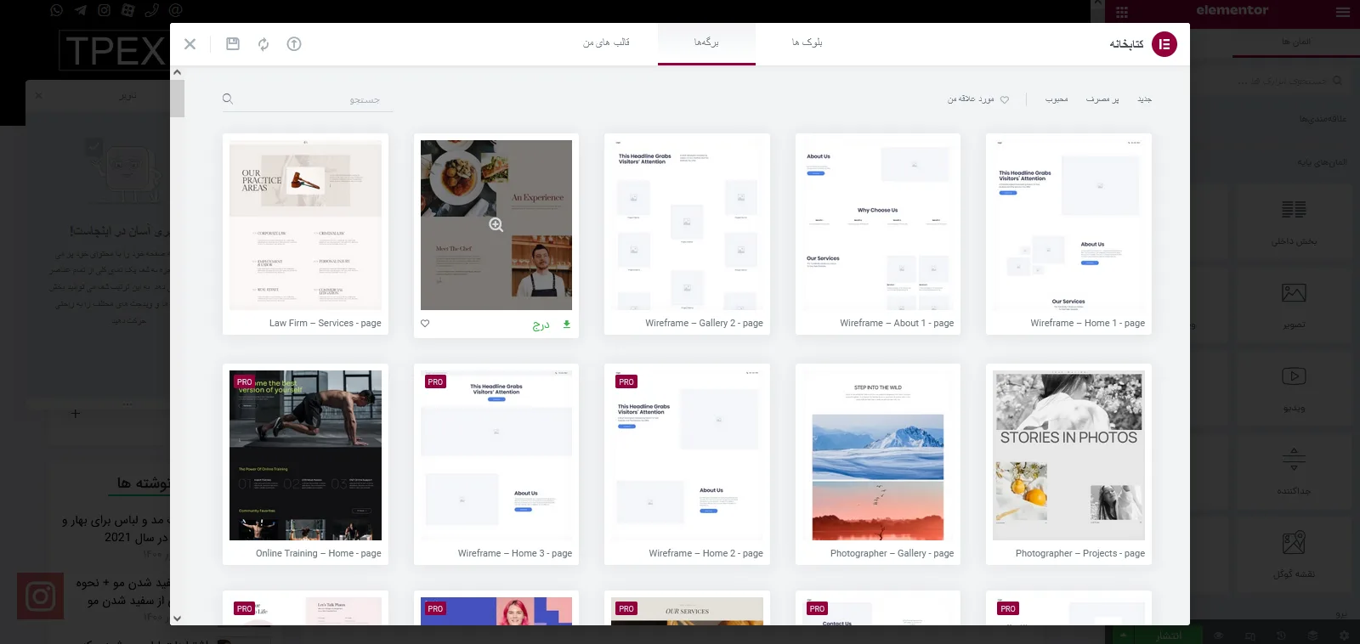Click the 'Online Training – Home - page' title

pyautogui.click(x=318, y=554)
